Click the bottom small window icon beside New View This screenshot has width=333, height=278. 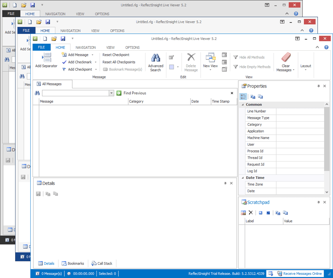coord(224,69)
